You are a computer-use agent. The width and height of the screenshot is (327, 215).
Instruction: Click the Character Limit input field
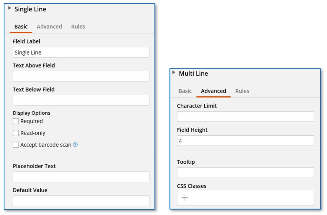(x=245, y=116)
